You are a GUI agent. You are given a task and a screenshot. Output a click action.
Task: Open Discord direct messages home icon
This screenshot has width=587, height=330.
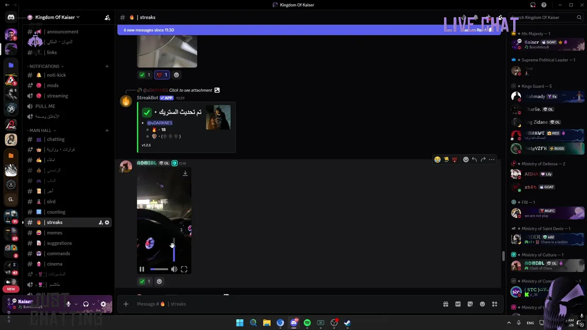11,17
